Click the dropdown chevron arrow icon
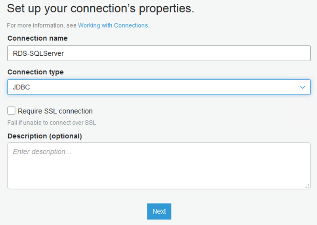The image size is (317, 225). click(302, 87)
